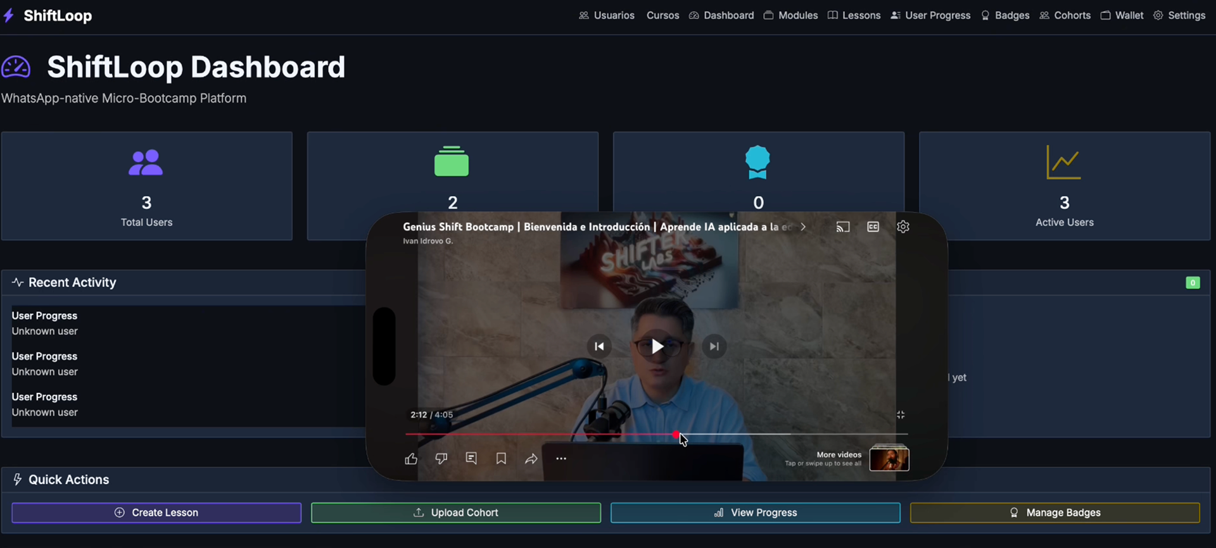Viewport: 1216px width, 548px height.
Task: Click the 2:12 / 4:05 time display
Action: 431,415
